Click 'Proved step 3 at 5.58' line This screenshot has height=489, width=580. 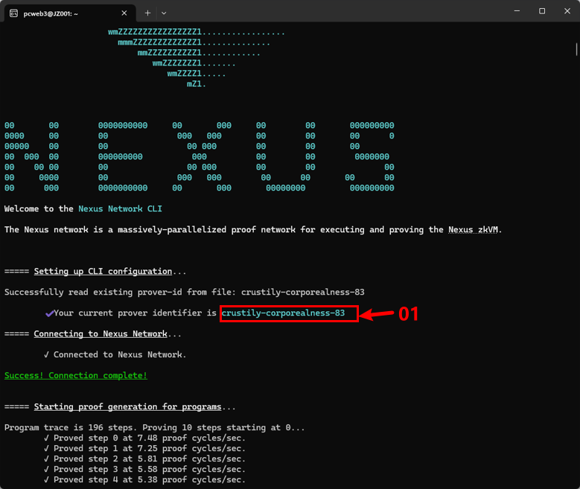pyautogui.click(x=144, y=469)
